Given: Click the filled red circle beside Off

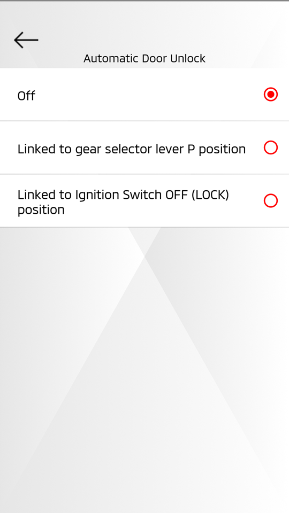Looking at the screenshot, I should [271, 95].
